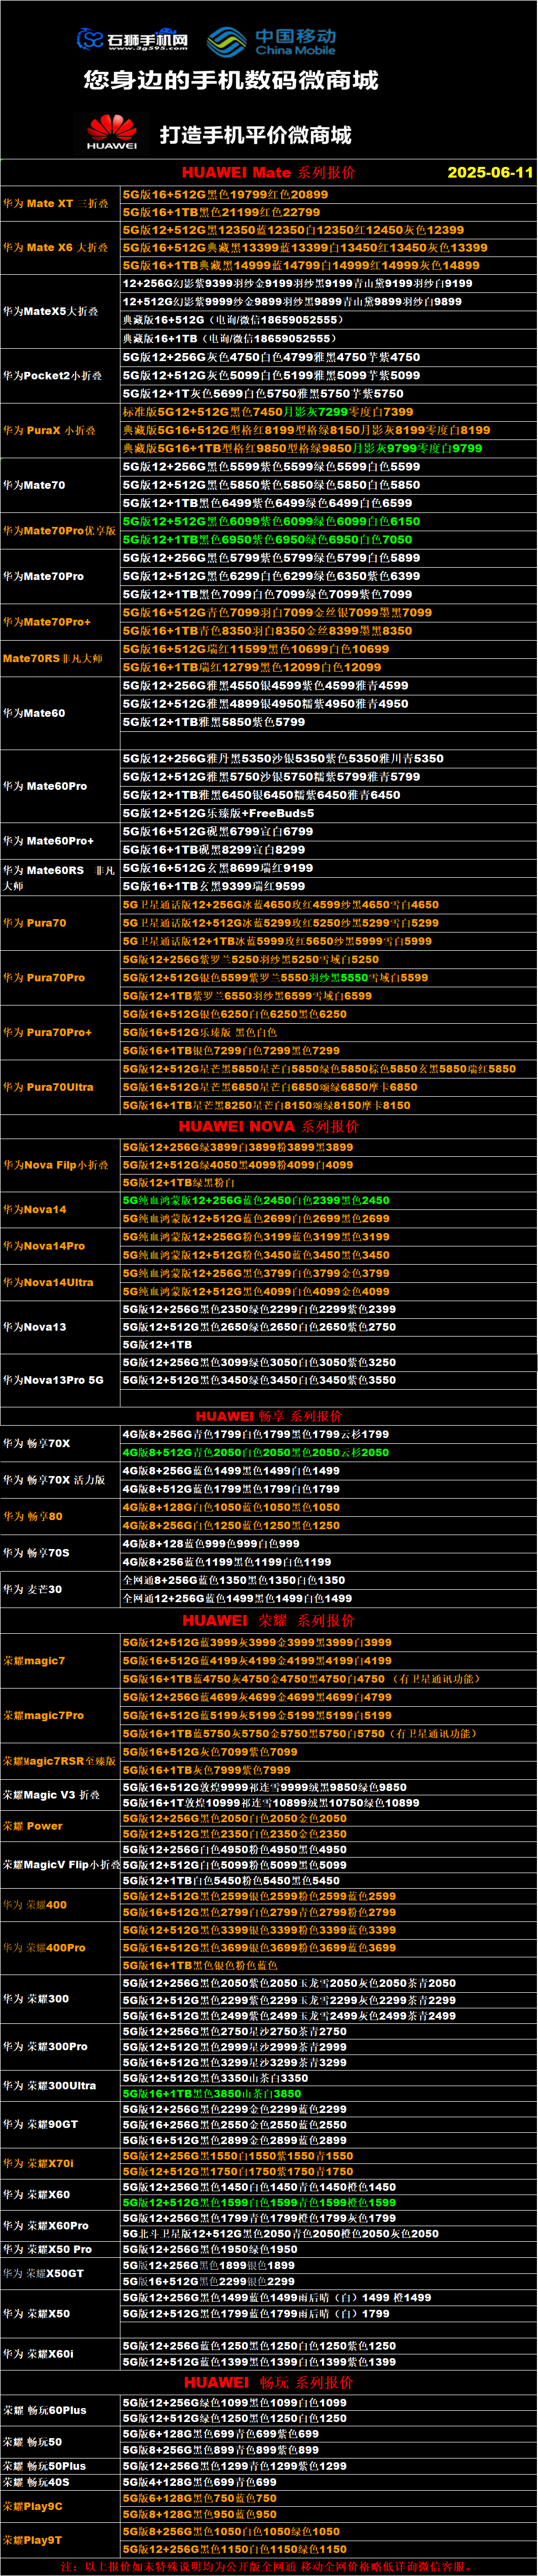The height and width of the screenshot is (2576, 538).
Task: Click the HUAWEI 荣耀 系列报价 header
Action: click(x=269, y=1620)
